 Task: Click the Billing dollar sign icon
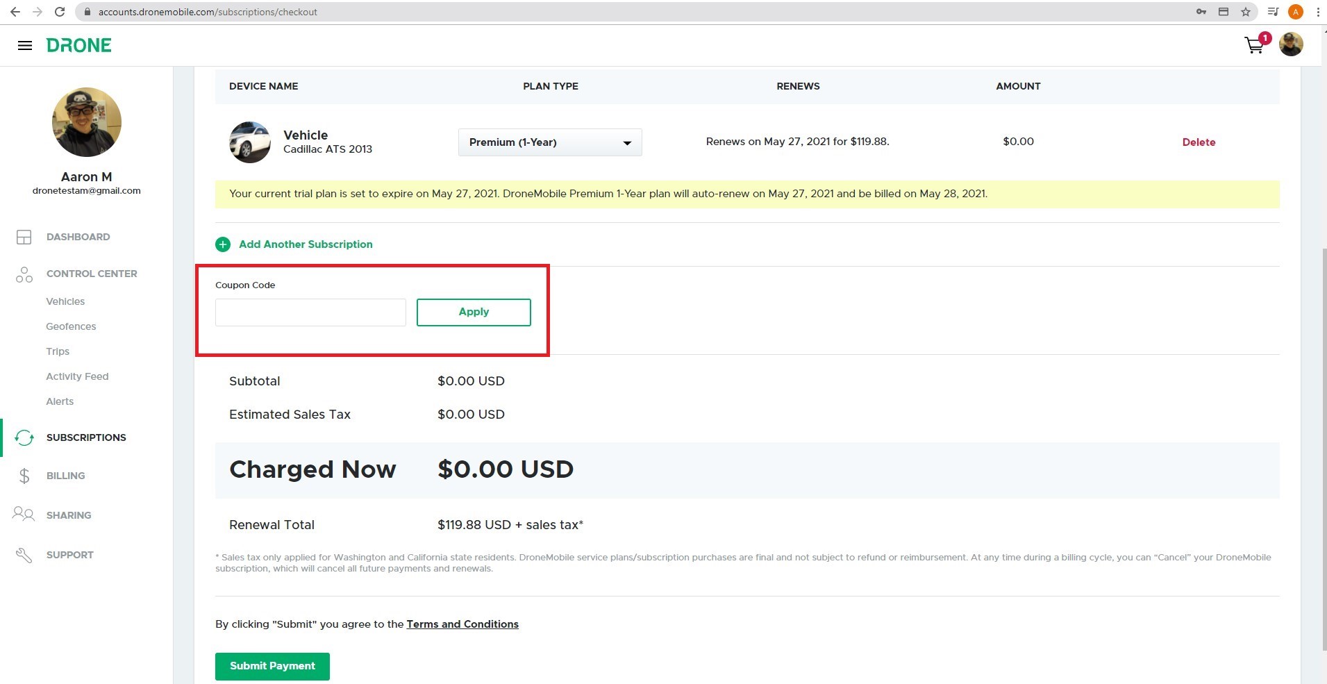coord(24,476)
